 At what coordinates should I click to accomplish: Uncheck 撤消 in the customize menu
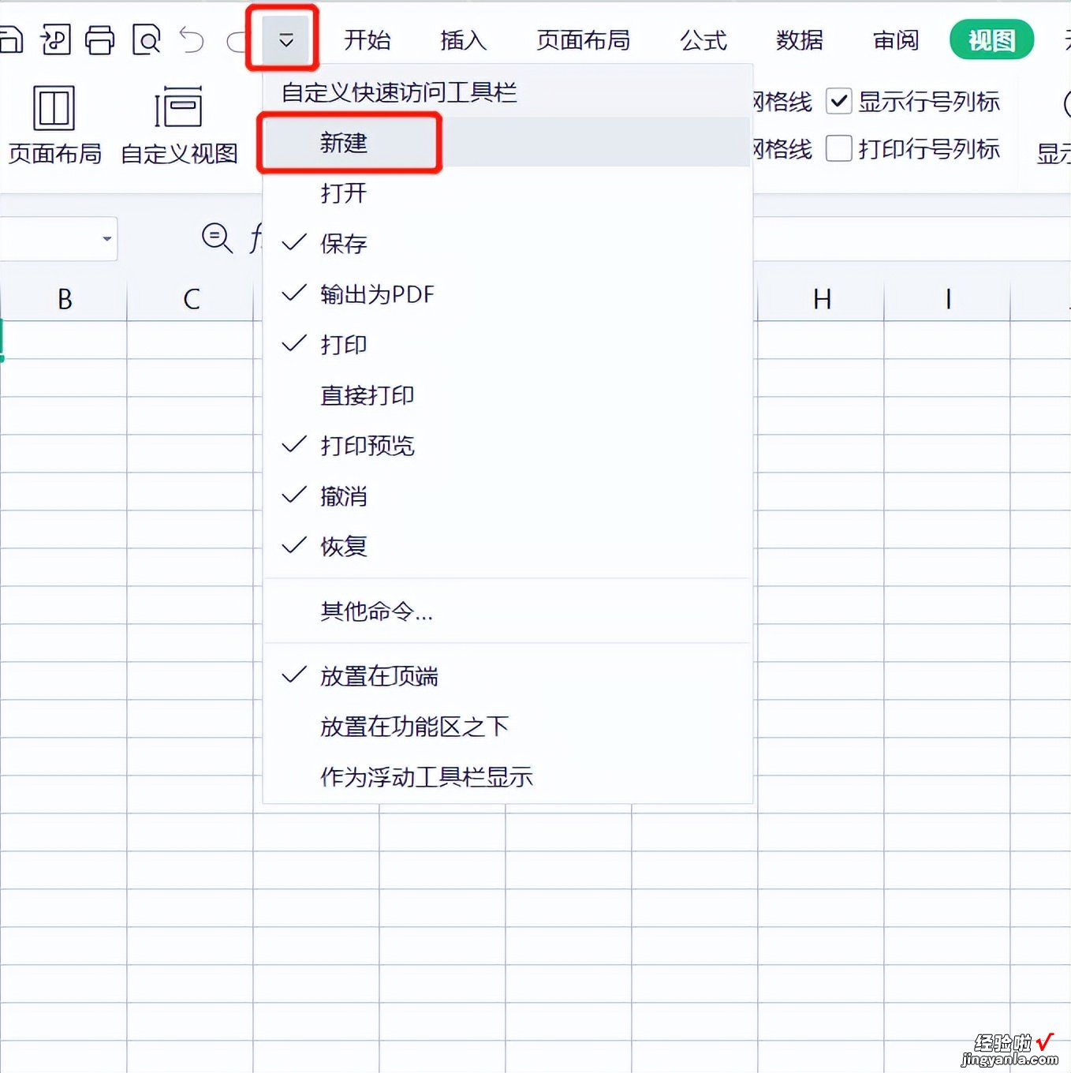507,496
